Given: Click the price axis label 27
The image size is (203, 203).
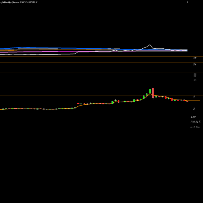Looking at the screenshot, I should pyautogui.click(x=194, y=58).
